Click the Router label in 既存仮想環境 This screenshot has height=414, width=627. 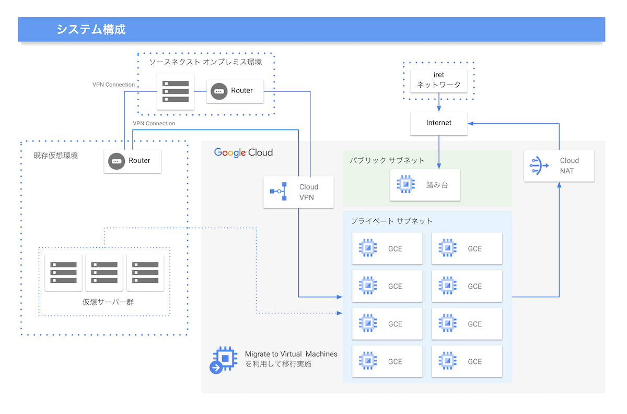tap(140, 160)
